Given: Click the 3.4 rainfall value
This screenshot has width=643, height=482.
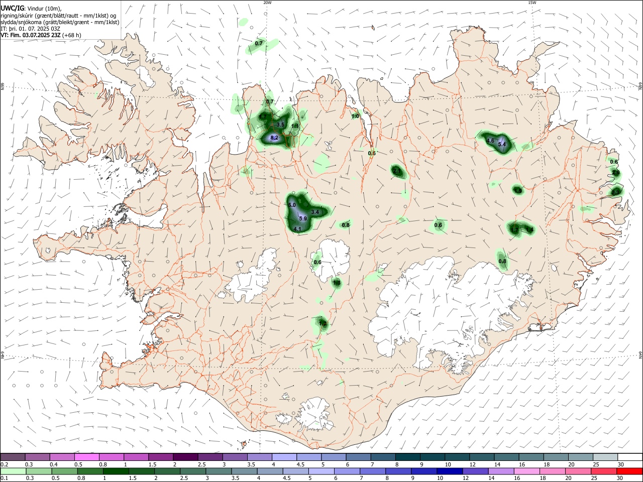Looking at the screenshot, I should [315, 212].
